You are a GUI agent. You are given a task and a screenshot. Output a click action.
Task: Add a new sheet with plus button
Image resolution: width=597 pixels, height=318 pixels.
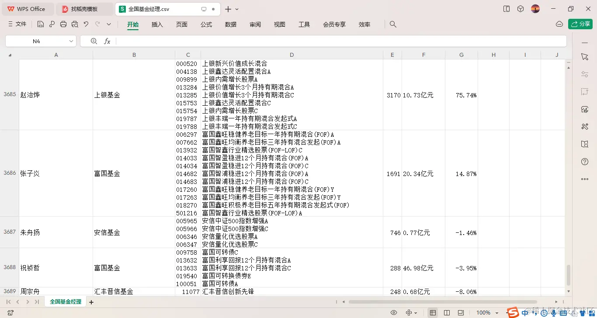(91, 302)
